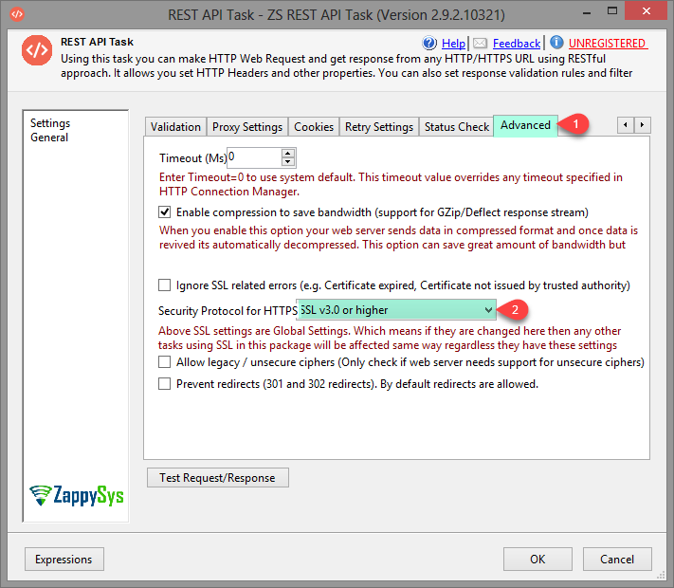
Task: Click the Expressions button
Action: pyautogui.click(x=64, y=560)
